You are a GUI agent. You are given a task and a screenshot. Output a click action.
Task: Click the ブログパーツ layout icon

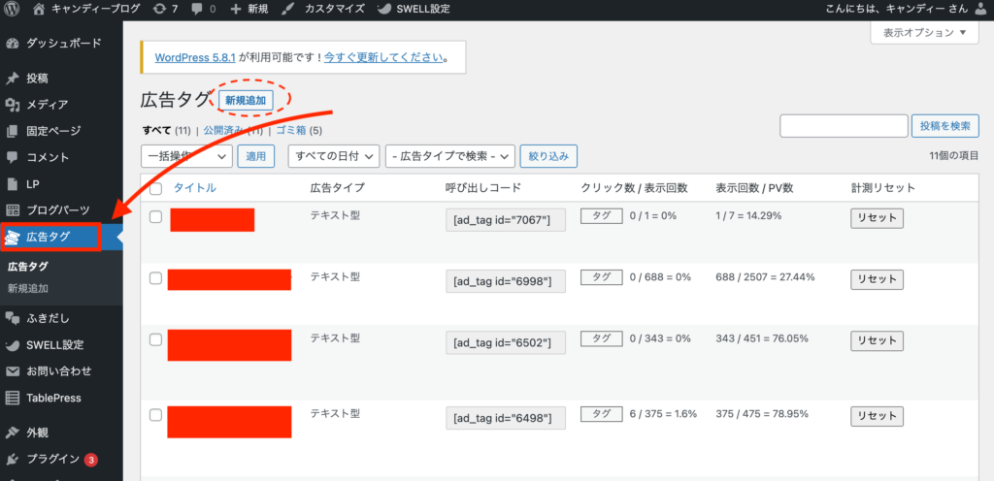pyautogui.click(x=13, y=210)
